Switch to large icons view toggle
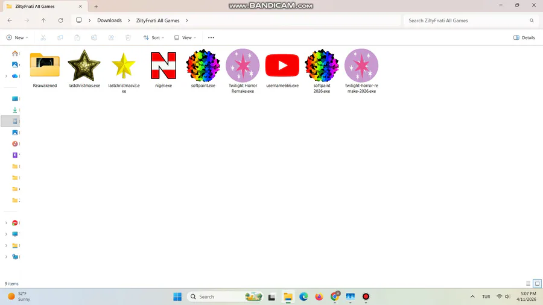The height and width of the screenshot is (305, 543). (x=537, y=283)
